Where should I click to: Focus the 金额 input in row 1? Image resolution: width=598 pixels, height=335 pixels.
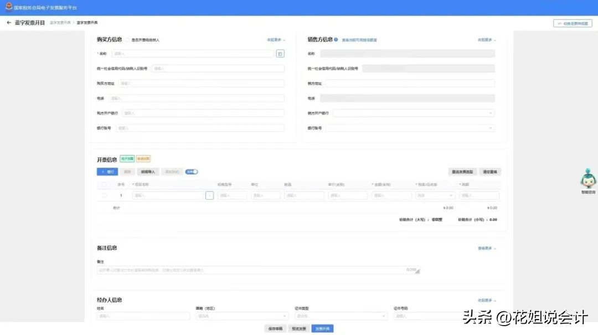coord(391,195)
